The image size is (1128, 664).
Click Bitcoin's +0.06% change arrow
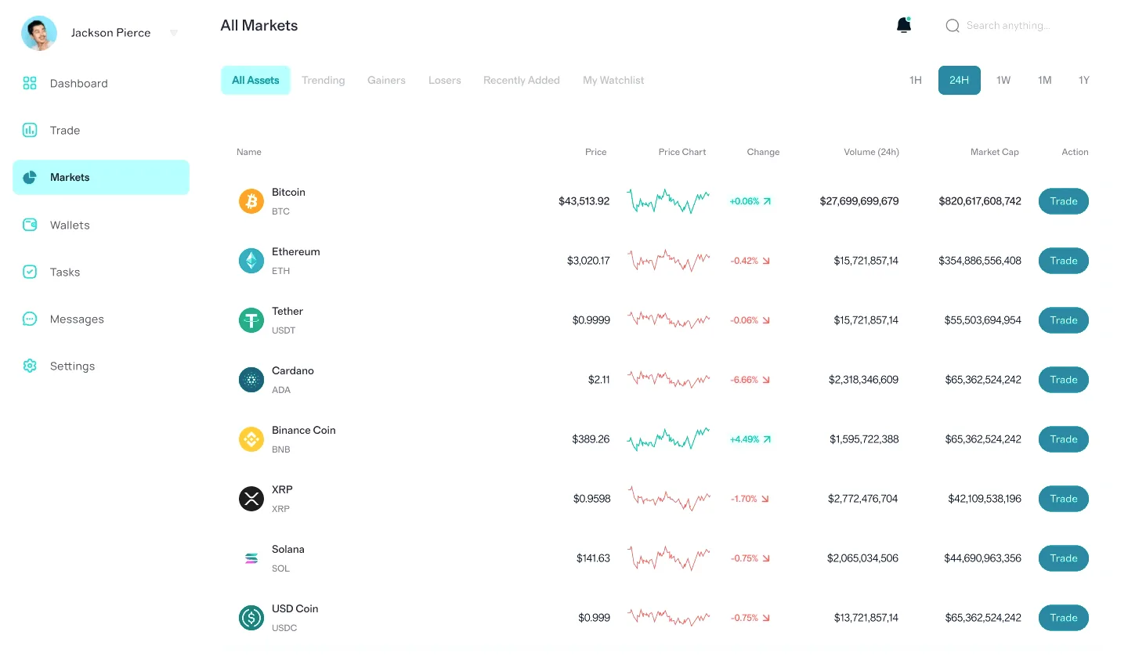[x=767, y=201]
